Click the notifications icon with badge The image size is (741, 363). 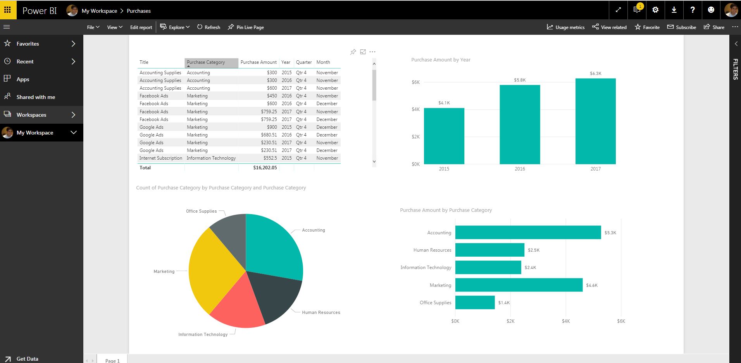tap(637, 10)
